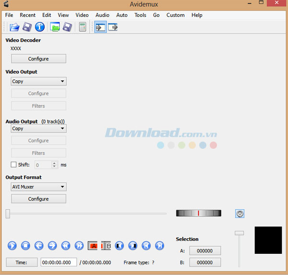The width and height of the screenshot is (288, 275).
Task: Go to the next frame
Action: coord(52,246)
